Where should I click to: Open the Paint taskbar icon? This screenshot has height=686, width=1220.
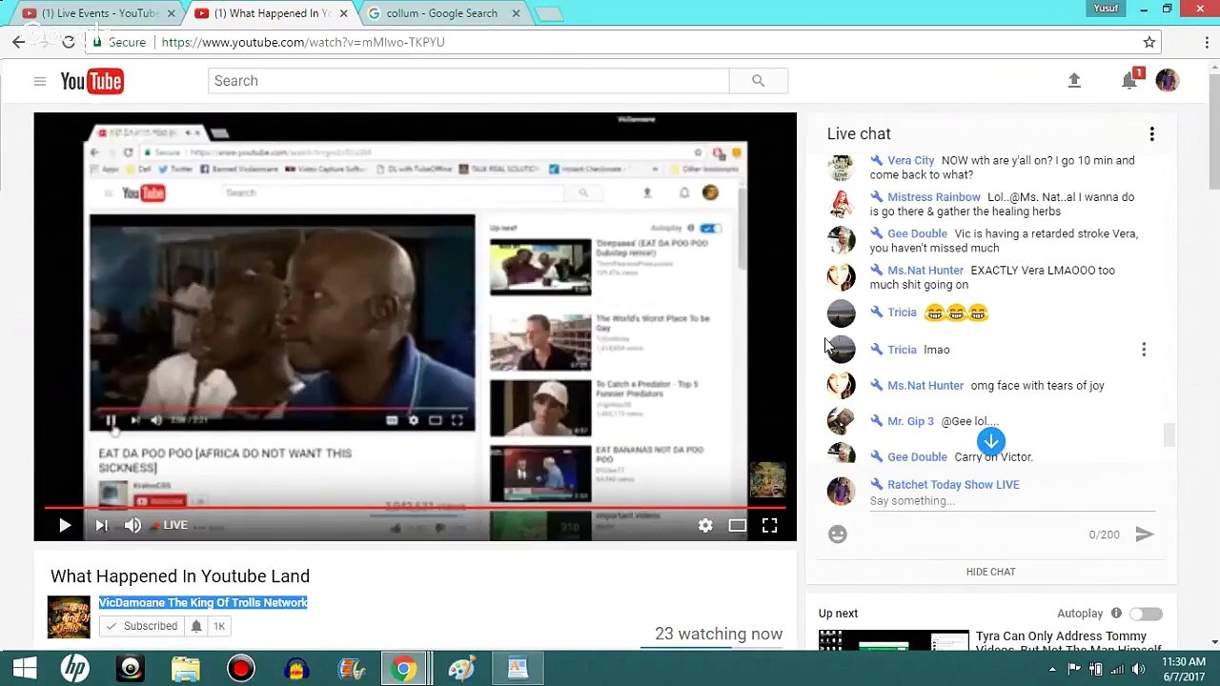(461, 669)
